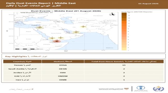The height and width of the screenshot is (93, 168).
Task: Click the 'Dust Events – Middle East' map title
Action: [66, 11]
